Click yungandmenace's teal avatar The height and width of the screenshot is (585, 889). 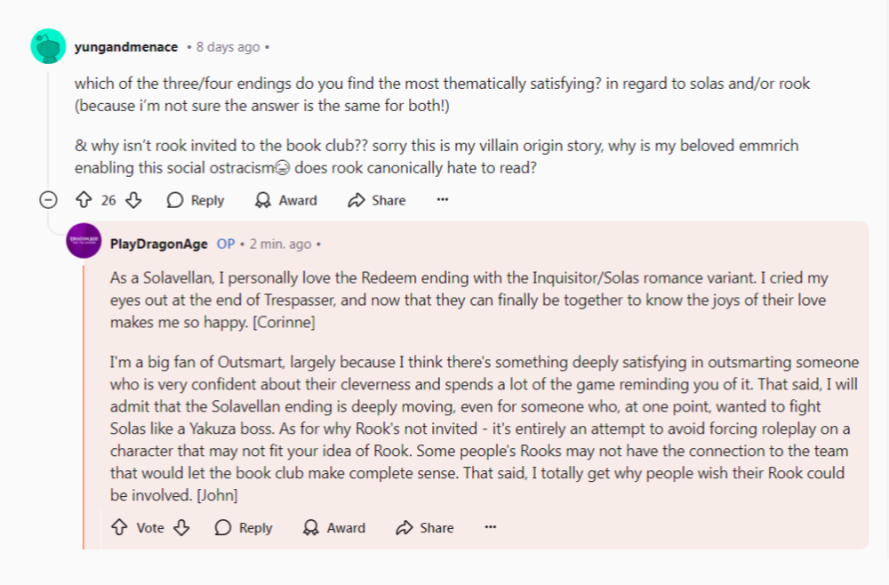pos(48,46)
